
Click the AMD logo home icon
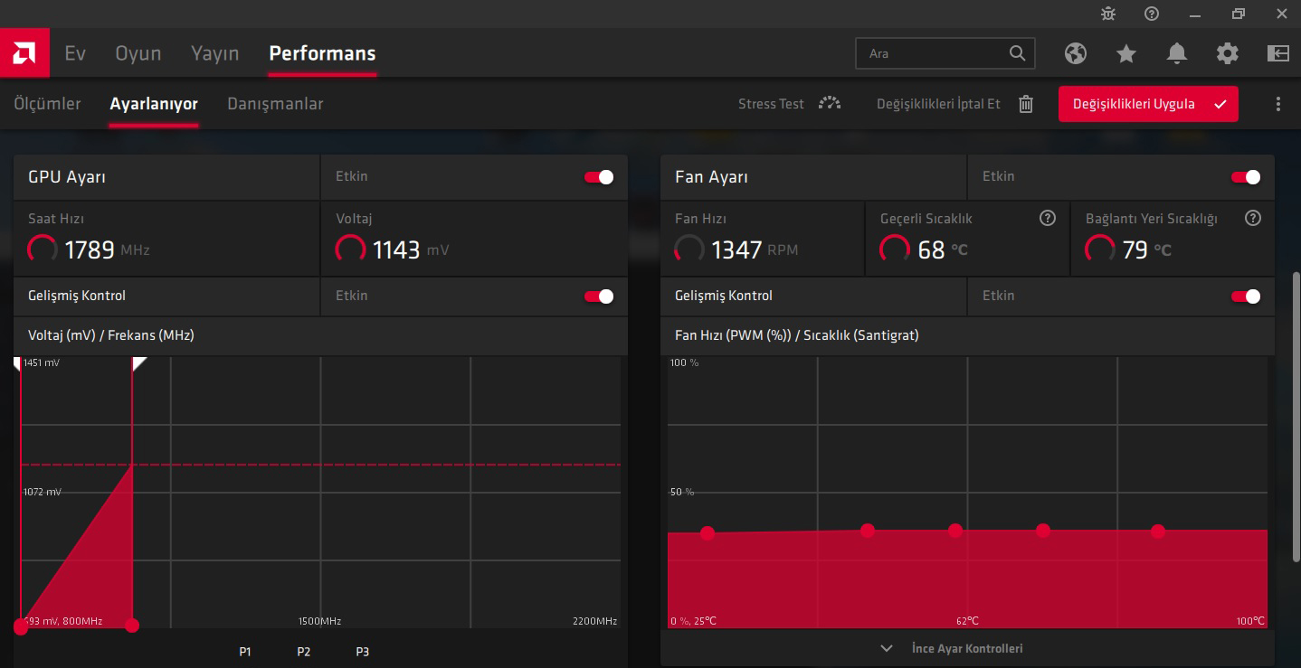24,54
